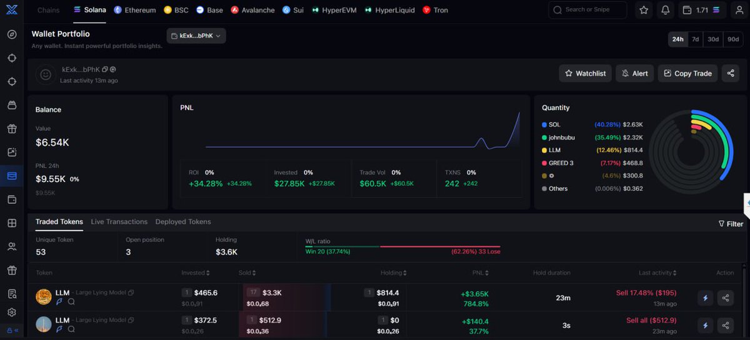Click the Search or Snipe field
Image resolution: width=750 pixels, height=340 pixels.
587,10
